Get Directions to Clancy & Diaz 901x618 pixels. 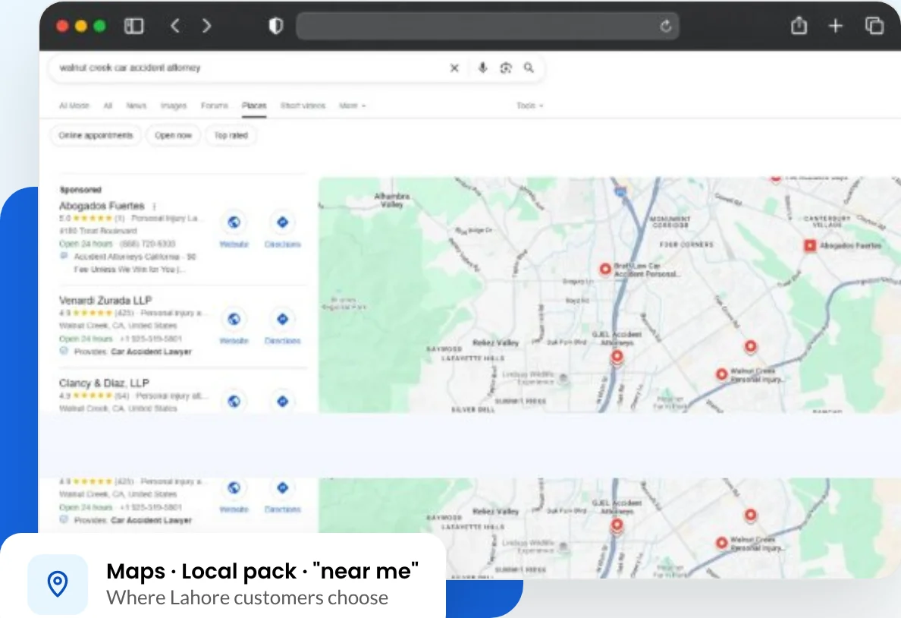click(x=282, y=401)
